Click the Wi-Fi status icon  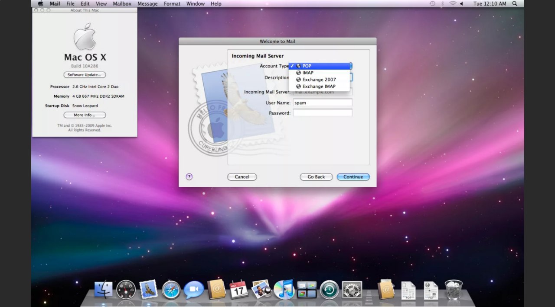(x=453, y=3)
